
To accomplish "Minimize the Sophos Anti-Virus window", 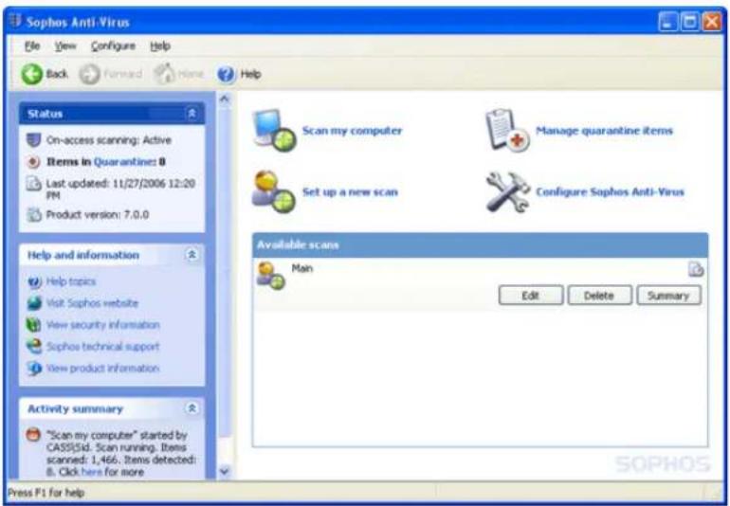I will click(x=667, y=22).
